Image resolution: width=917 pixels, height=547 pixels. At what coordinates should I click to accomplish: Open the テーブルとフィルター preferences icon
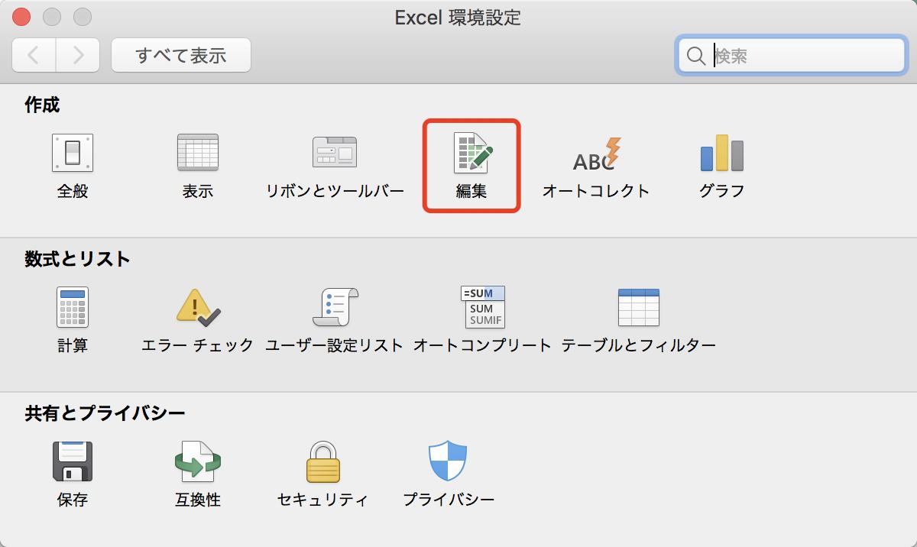click(638, 307)
